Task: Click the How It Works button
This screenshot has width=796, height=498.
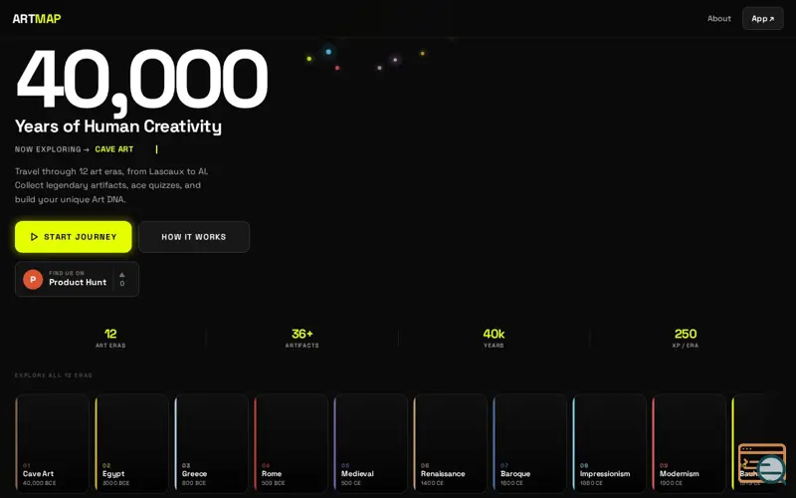Action: pyautogui.click(x=194, y=237)
